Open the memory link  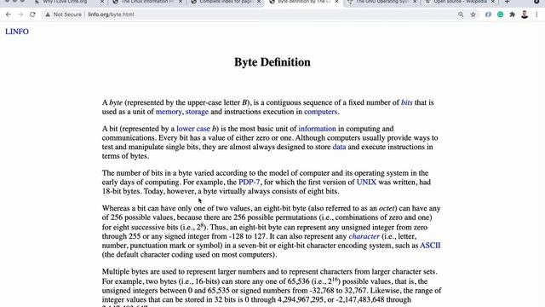pyautogui.click(x=169, y=112)
